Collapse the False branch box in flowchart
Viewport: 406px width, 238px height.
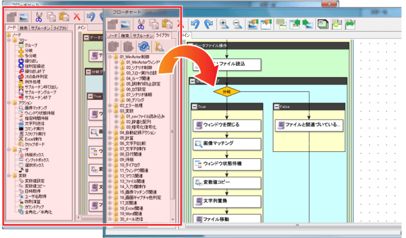(x=277, y=107)
